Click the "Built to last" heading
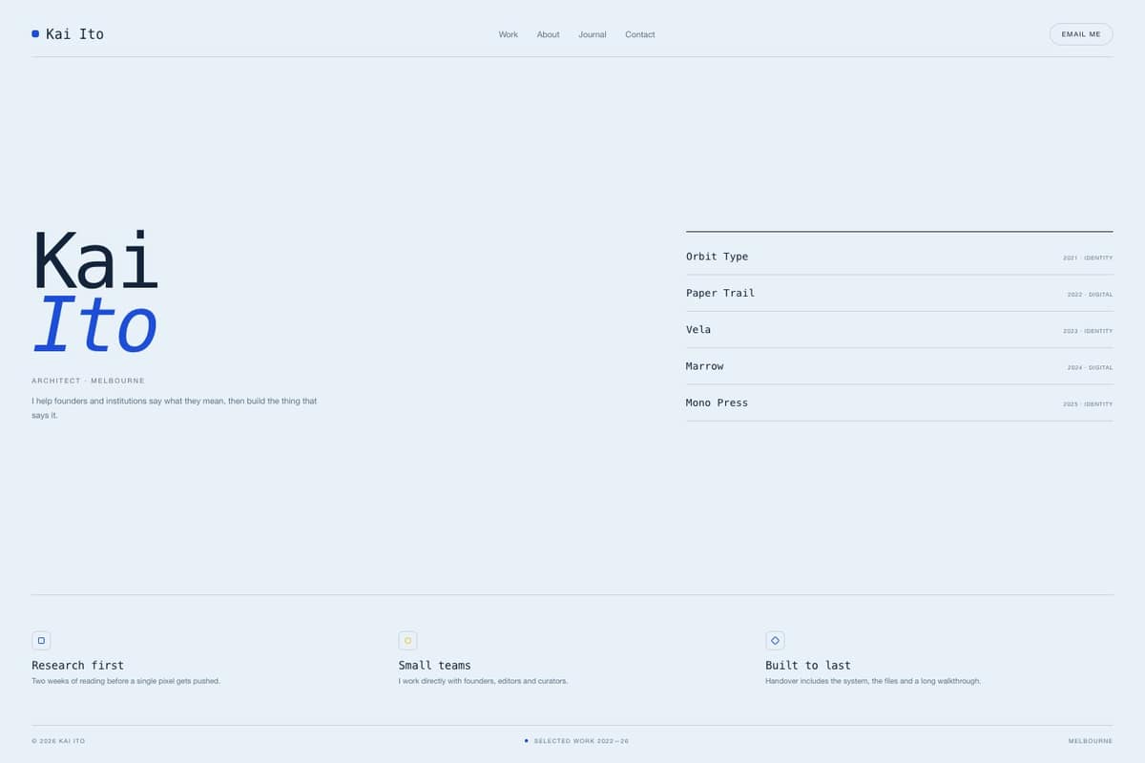The image size is (1145, 763). tap(808, 666)
